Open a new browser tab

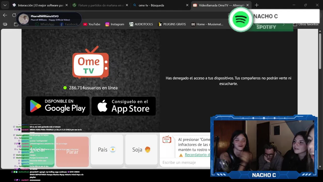pyautogui.click(x=257, y=5)
